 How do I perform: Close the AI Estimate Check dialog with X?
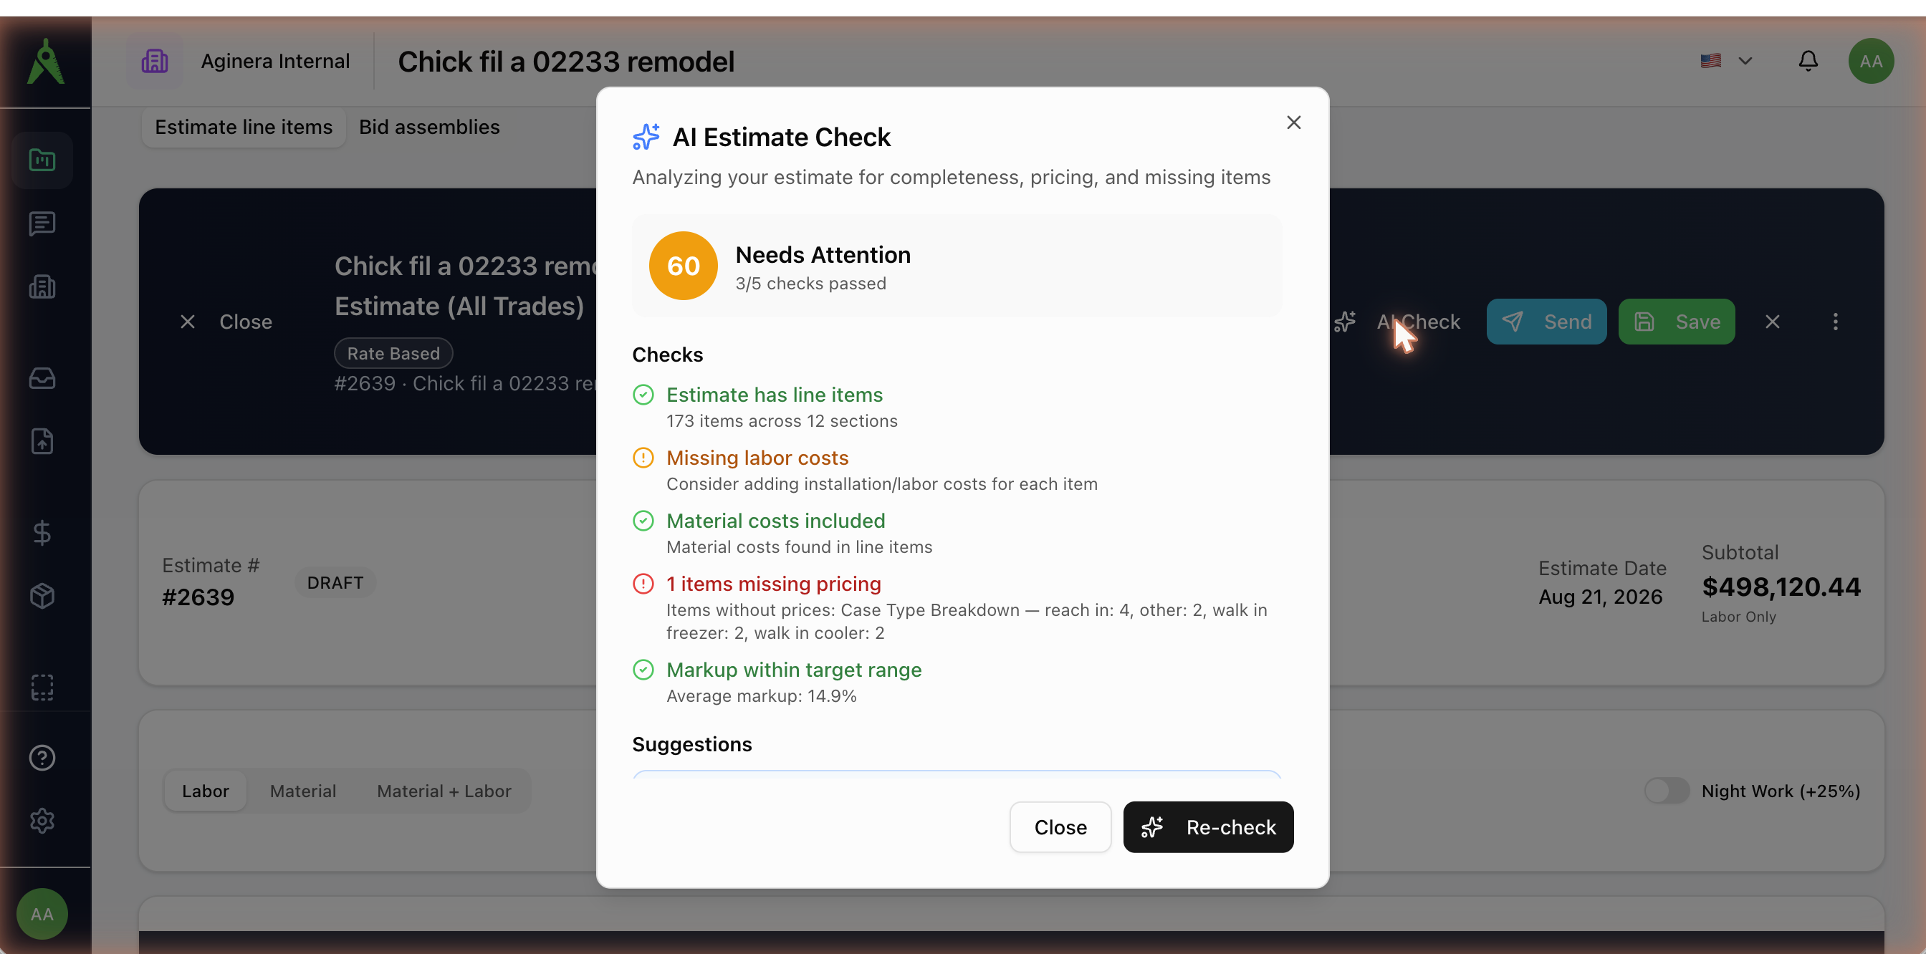click(x=1293, y=122)
